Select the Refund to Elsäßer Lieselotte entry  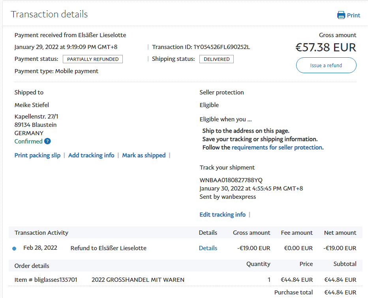(x=108, y=248)
